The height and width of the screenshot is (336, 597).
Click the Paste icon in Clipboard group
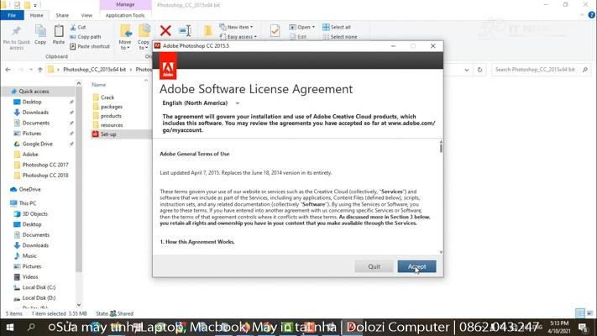click(x=58, y=34)
